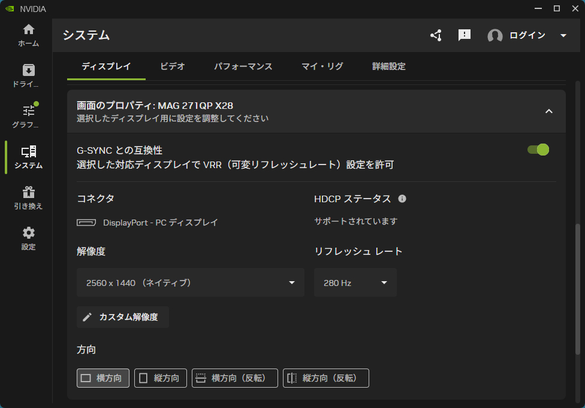This screenshot has height=408, width=585.
Task: Click the カスタム解像度 button
Action: (x=123, y=317)
